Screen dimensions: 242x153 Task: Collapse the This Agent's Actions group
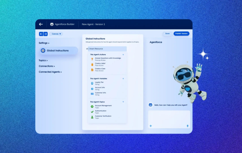pyautogui.click(x=123, y=55)
